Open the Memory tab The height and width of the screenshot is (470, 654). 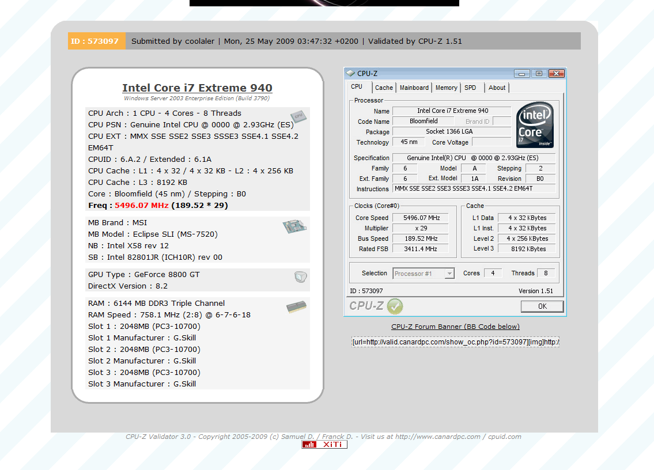click(x=447, y=88)
